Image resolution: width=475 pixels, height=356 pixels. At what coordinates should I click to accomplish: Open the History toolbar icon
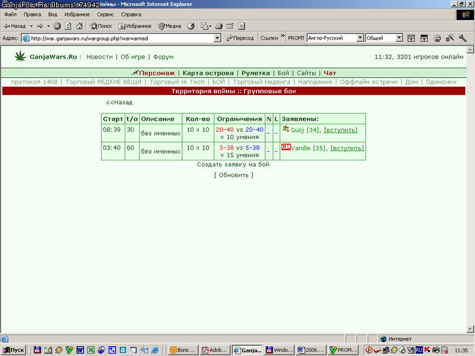[190, 26]
